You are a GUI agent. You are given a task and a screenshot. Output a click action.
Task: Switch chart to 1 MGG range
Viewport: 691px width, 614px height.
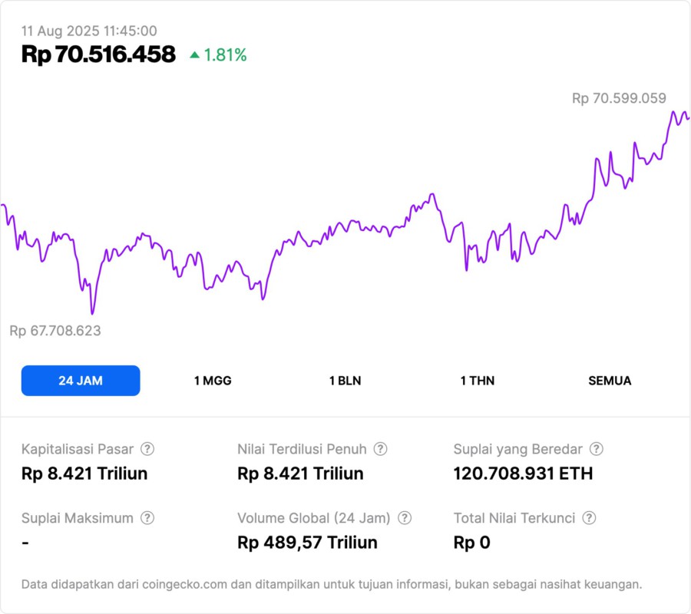coord(213,381)
